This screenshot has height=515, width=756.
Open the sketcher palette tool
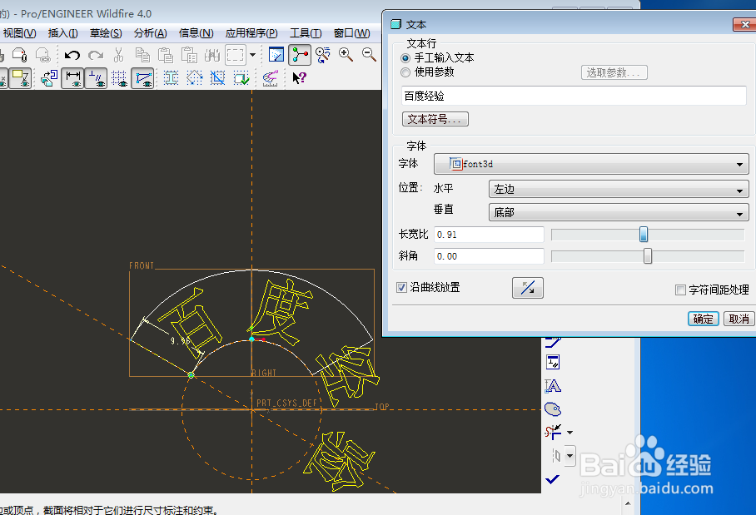553,409
